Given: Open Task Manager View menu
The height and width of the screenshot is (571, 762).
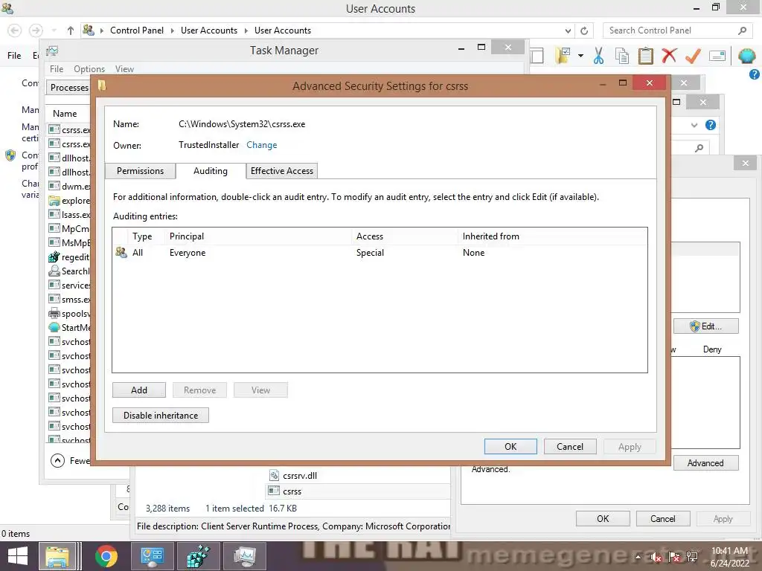Looking at the screenshot, I should 124,69.
